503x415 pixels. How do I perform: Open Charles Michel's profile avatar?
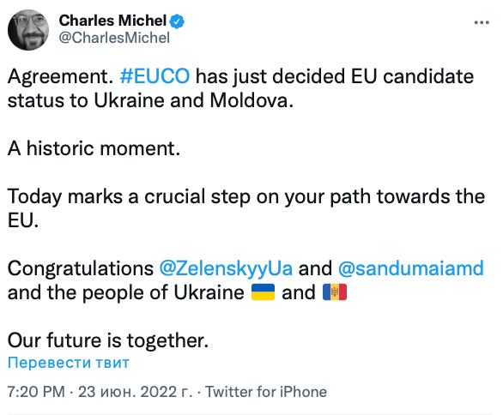pos(28,29)
